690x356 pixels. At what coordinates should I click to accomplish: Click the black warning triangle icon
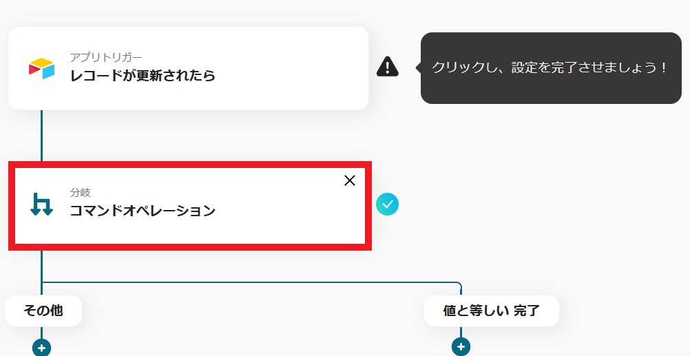tap(388, 67)
